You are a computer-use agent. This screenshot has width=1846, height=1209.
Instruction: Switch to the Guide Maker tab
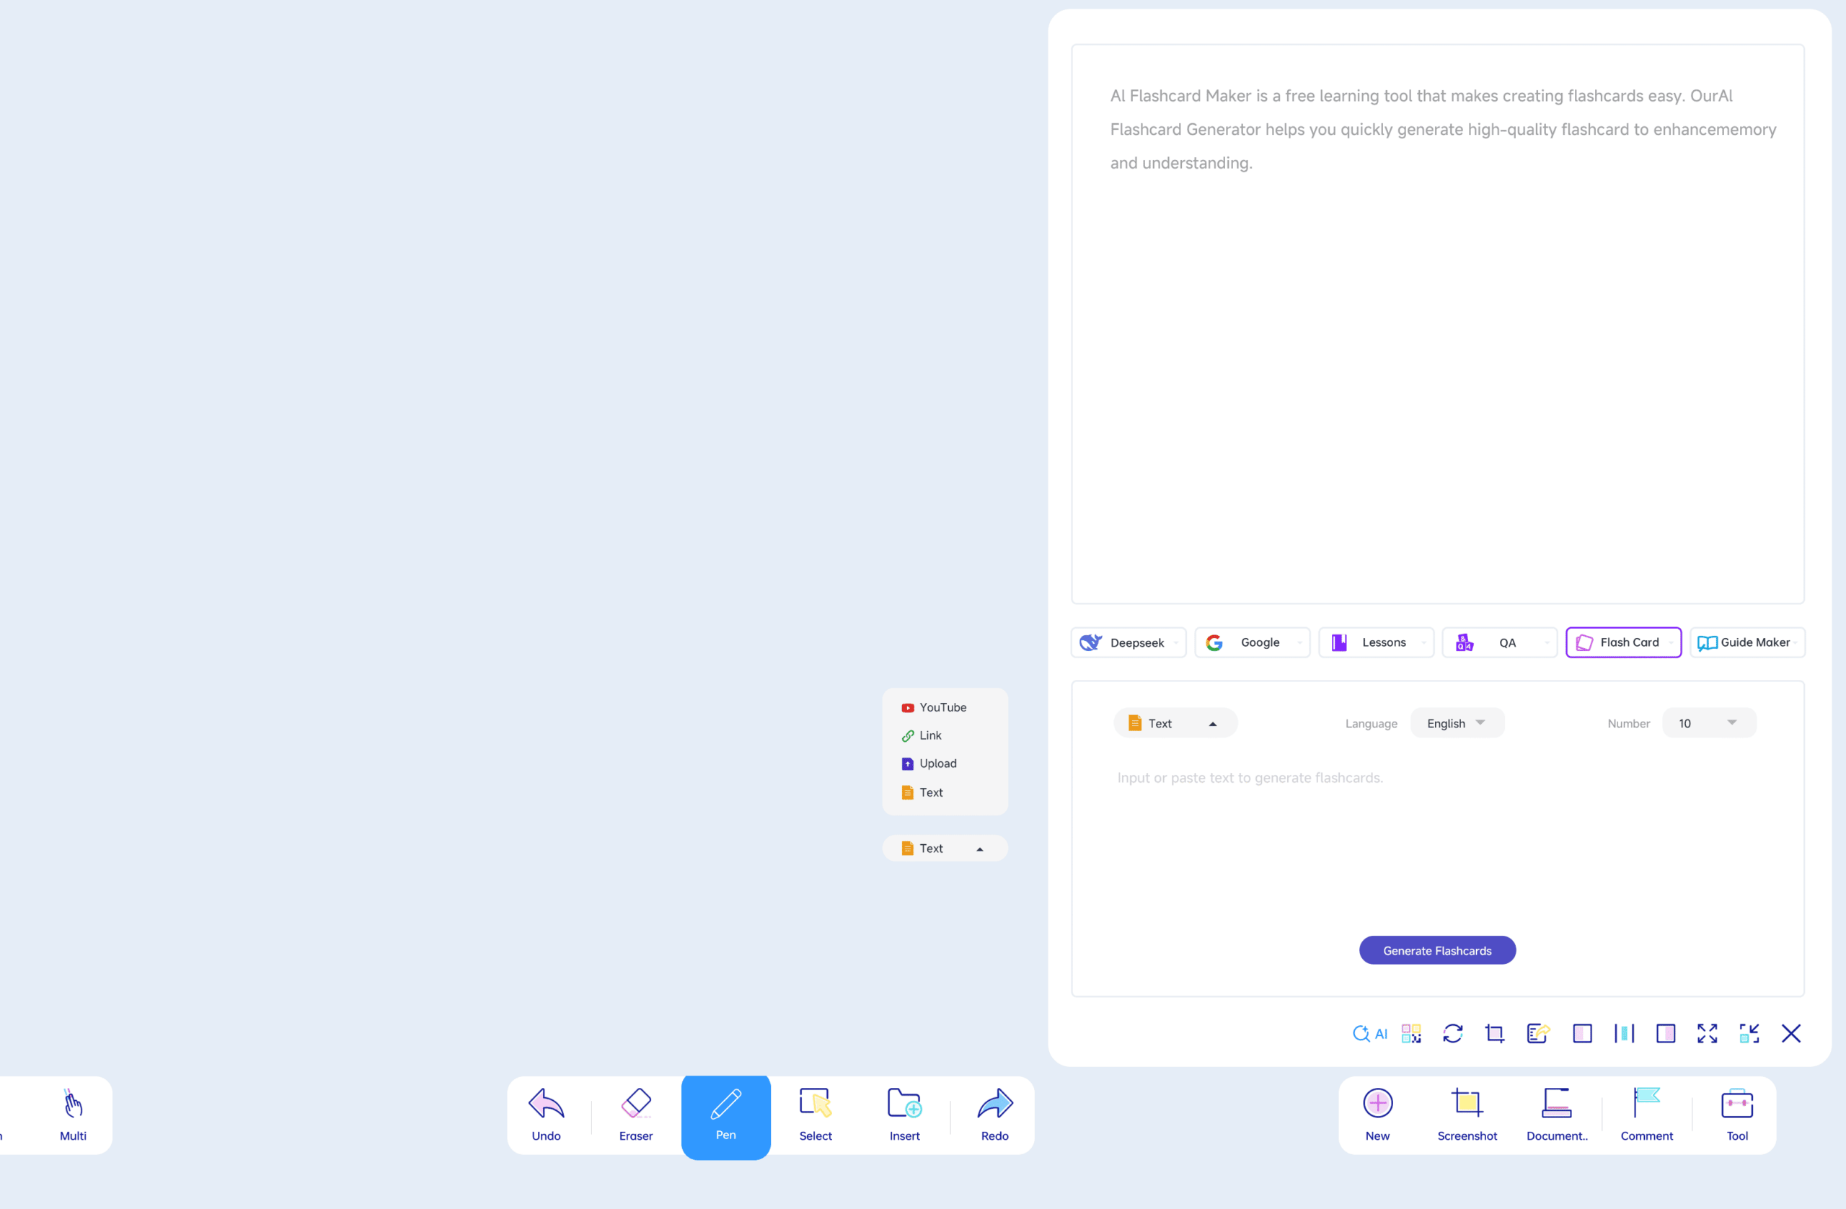[1746, 642]
